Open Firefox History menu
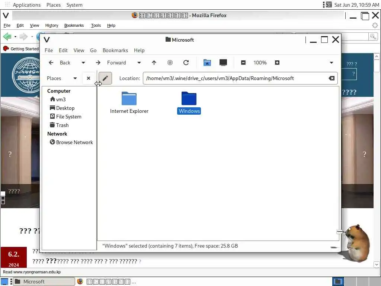 click(x=51, y=25)
